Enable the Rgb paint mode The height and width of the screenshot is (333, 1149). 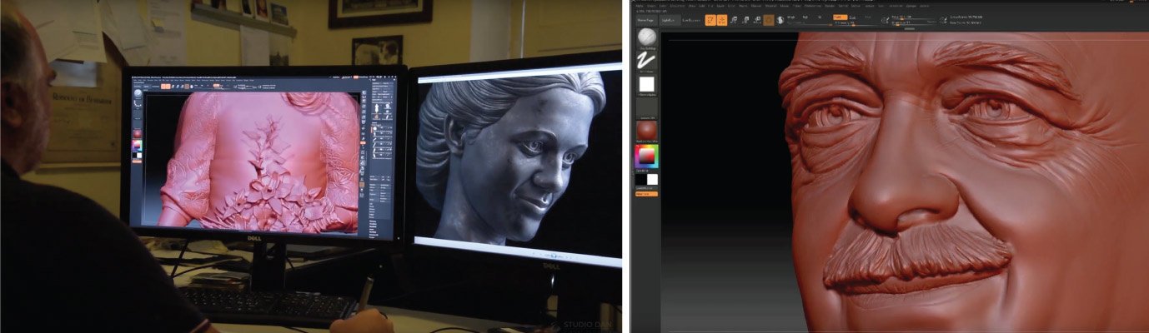[805, 17]
